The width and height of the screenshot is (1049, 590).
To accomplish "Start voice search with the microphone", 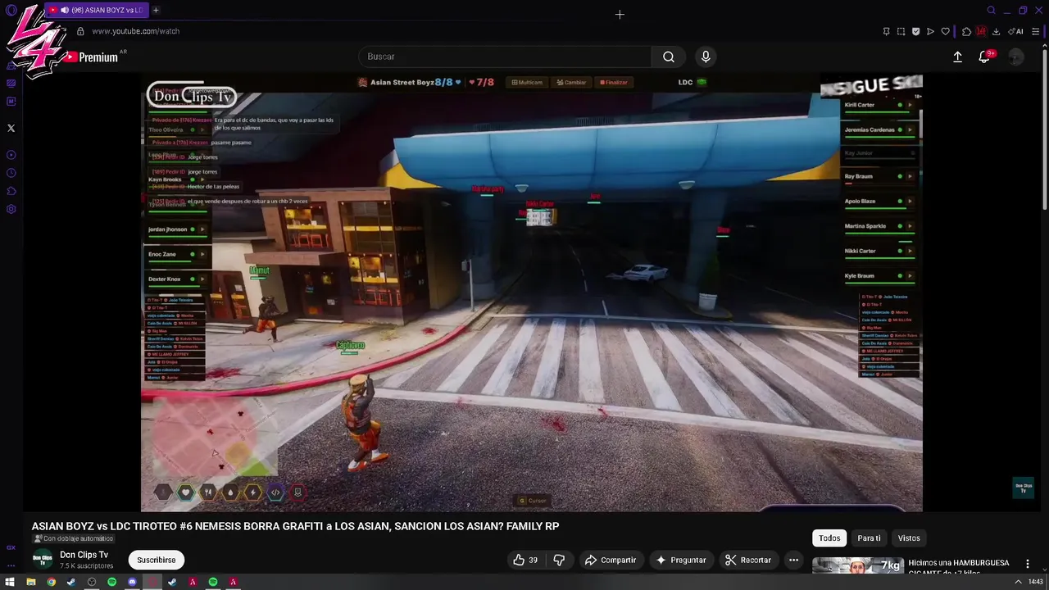I will point(706,57).
